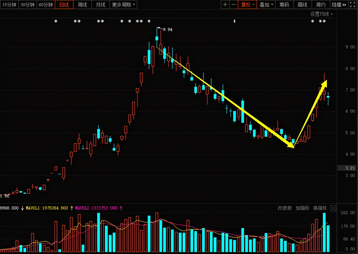This screenshot has height=254, width=358.
Task: Click the MAVOL1 indicator value text
Action: (x=47, y=208)
